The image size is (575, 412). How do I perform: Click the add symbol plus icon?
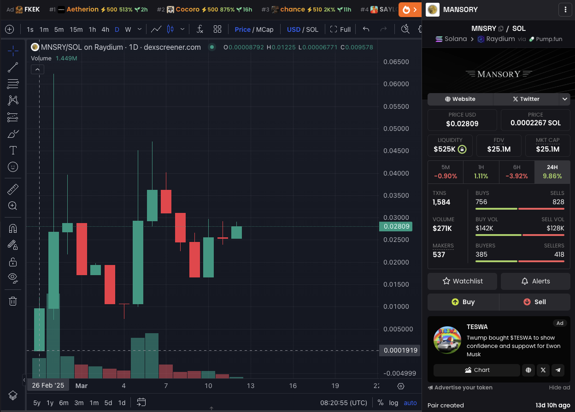pos(9,29)
